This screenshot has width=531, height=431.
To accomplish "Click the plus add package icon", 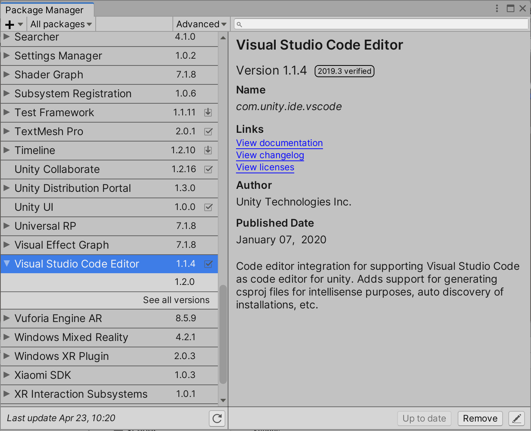I will [10, 25].
